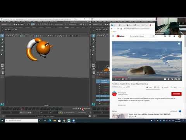Click the browser back button

pyautogui.click(x=112, y=28)
